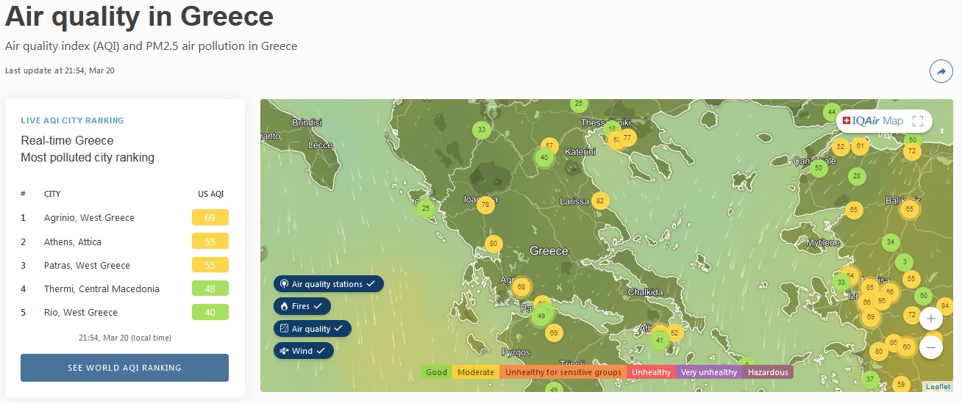The image size is (962, 403).
Task: Open Agrinio, West Greece ranking row
Action: 124,218
